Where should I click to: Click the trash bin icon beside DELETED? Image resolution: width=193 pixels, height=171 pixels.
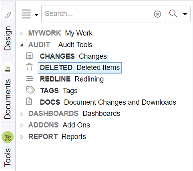pos(29,67)
